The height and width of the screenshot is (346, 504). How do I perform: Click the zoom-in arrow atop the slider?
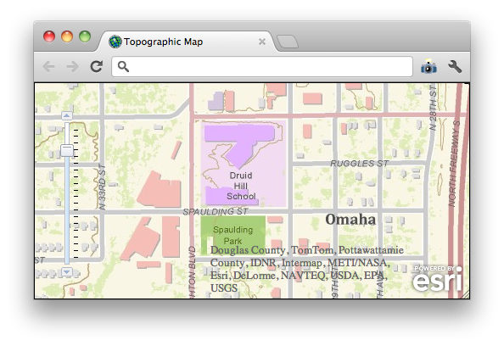pyautogui.click(x=67, y=115)
